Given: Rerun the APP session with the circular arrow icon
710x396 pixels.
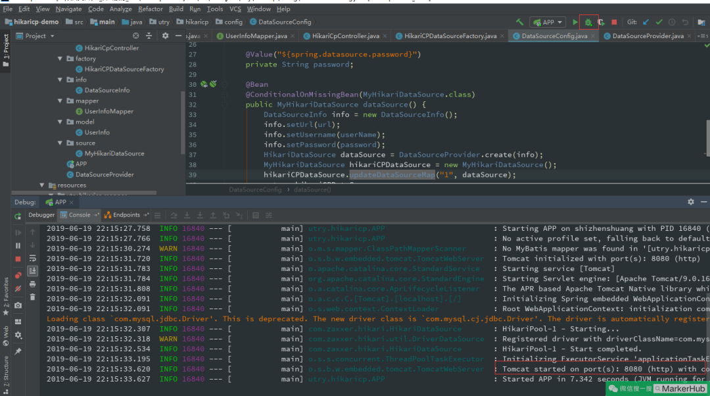Looking at the screenshot, I should [x=18, y=216].
